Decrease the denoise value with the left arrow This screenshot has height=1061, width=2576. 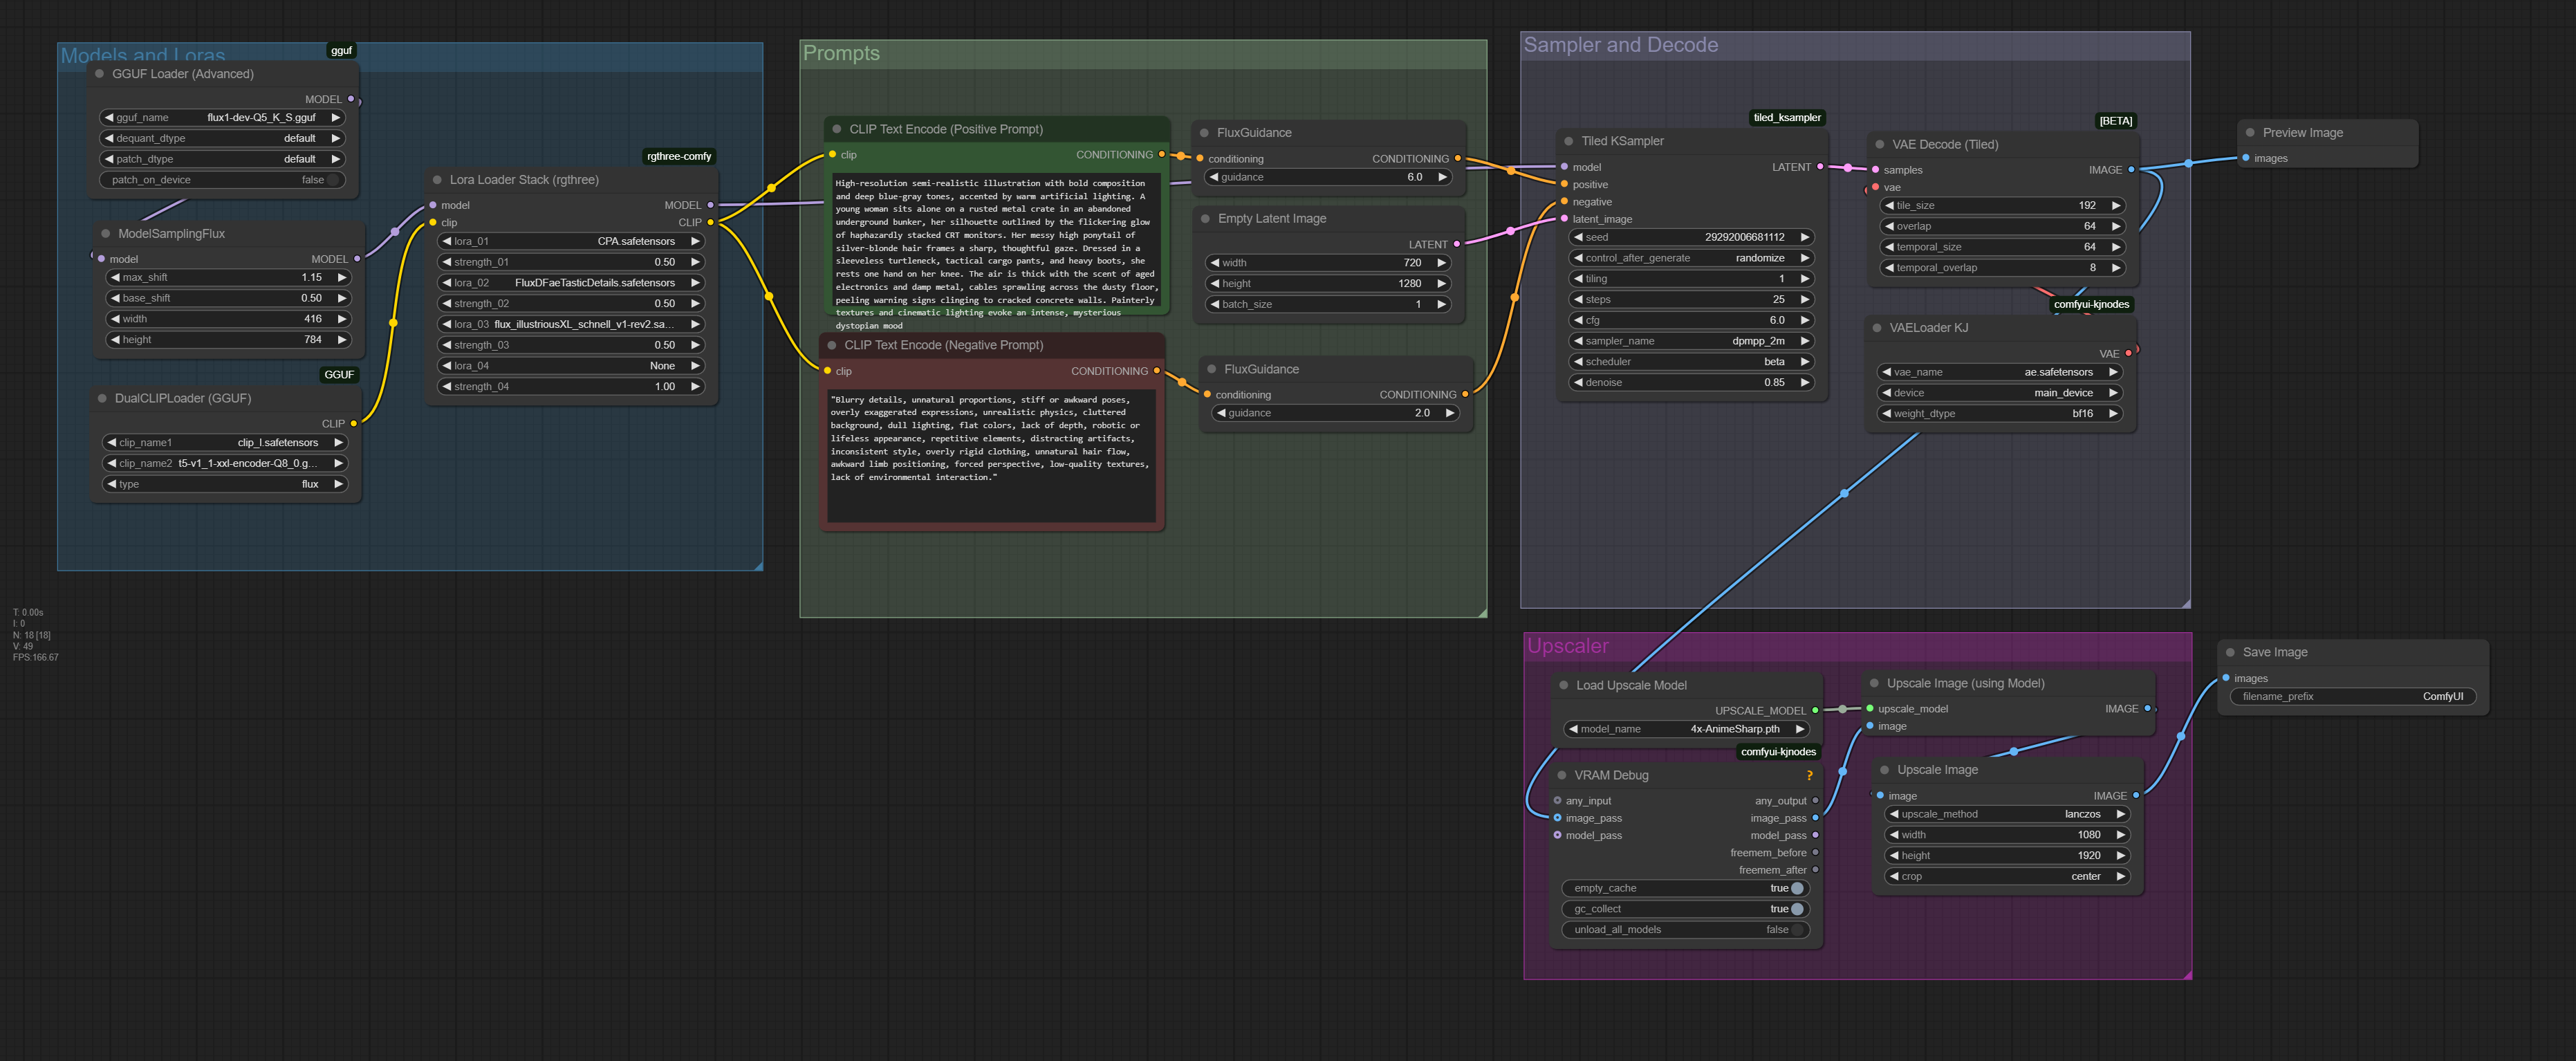(x=1578, y=382)
